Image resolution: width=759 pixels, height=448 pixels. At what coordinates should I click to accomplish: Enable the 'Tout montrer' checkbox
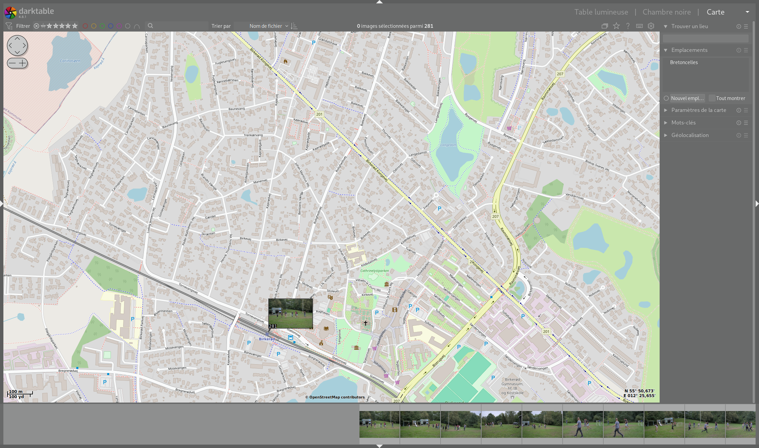coord(713,98)
